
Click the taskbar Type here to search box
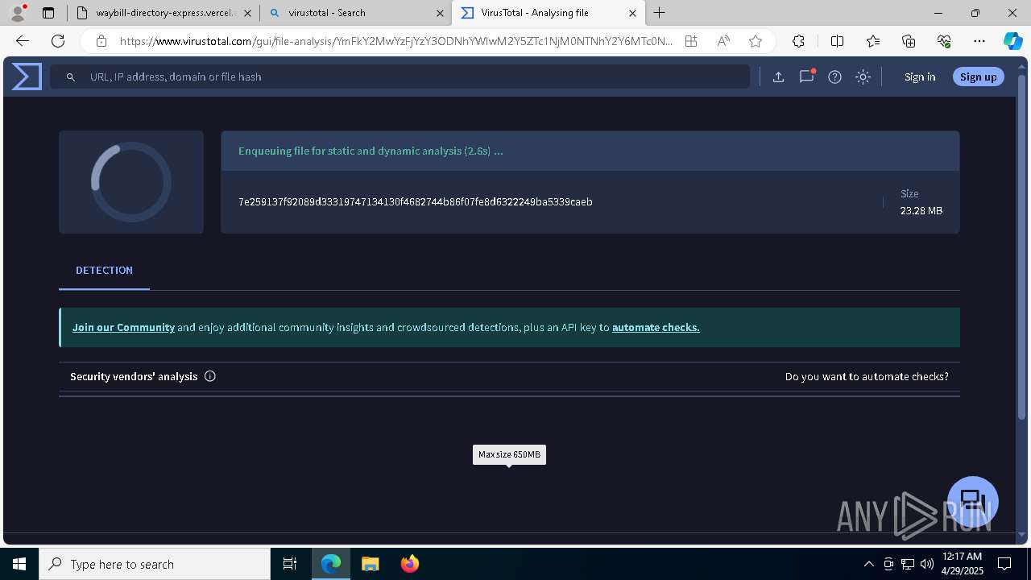pos(155,564)
